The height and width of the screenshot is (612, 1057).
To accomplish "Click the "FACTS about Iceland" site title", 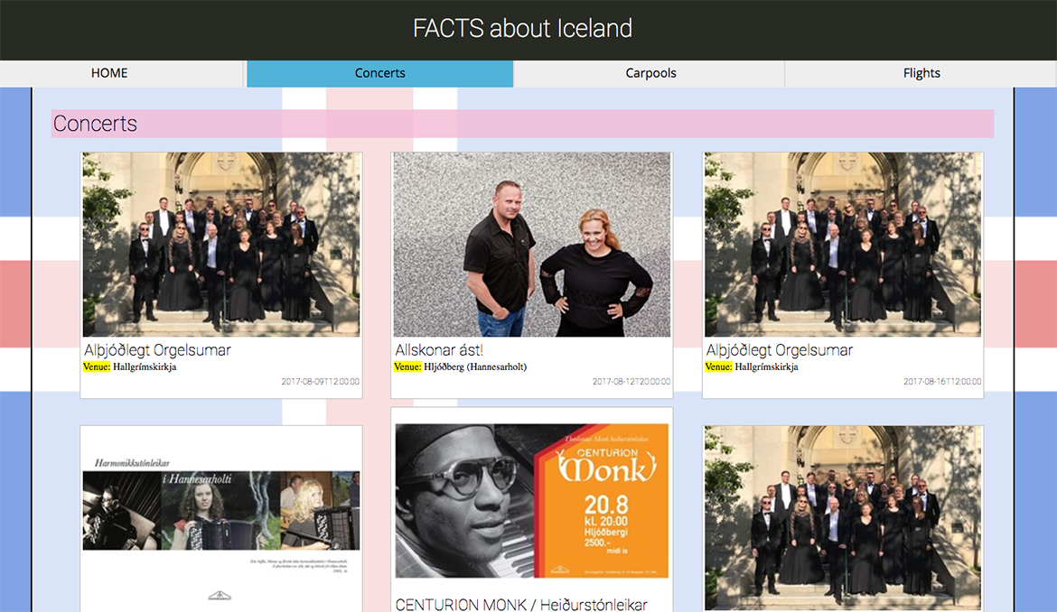I will point(522,29).
